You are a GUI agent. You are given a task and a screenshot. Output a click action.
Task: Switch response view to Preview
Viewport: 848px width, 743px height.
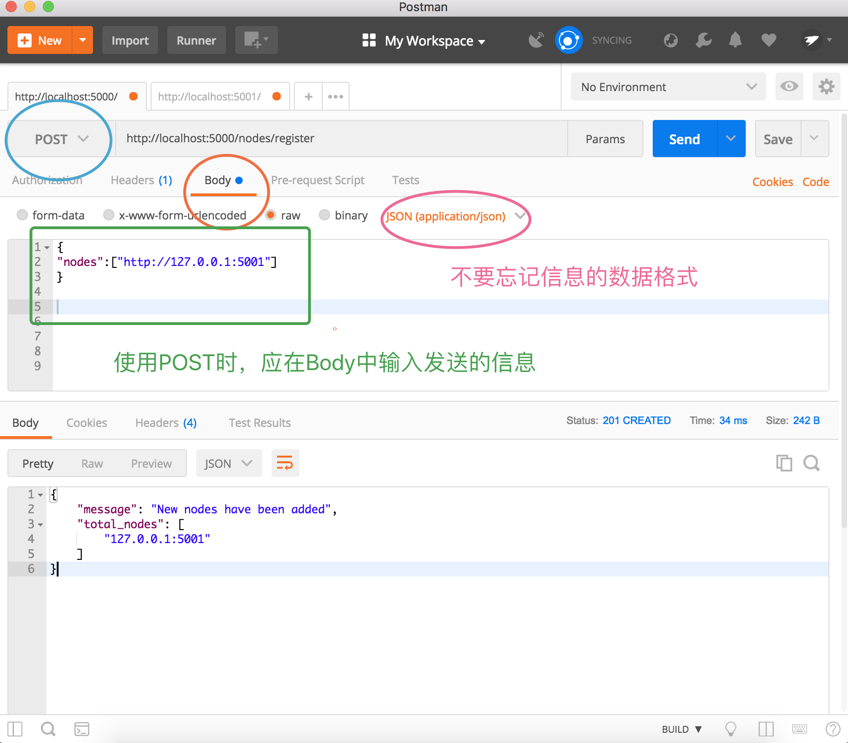tap(151, 464)
